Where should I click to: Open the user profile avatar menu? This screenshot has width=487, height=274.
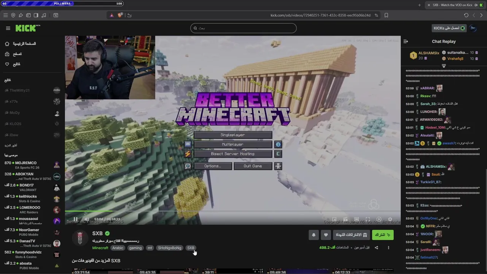(x=473, y=28)
